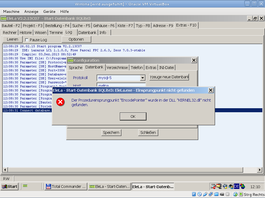
Task: Open the Maschine menu
Action: click(x=11, y=11)
